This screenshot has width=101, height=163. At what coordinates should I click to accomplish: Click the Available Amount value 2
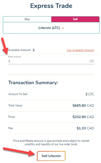click(x=33, y=50)
